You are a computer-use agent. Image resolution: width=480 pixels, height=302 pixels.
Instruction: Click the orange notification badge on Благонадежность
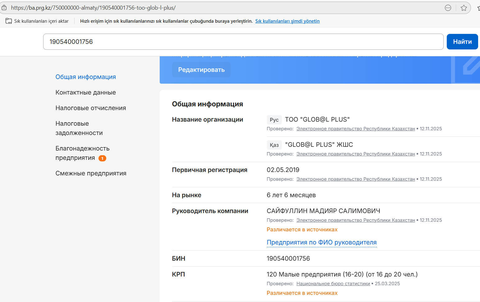[x=102, y=158]
